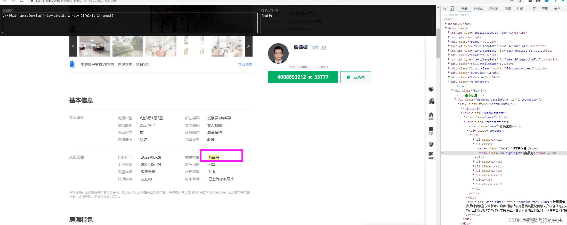567x225 pixels.
Task: Click the previous image arrow in gallery
Action: click(73, 46)
